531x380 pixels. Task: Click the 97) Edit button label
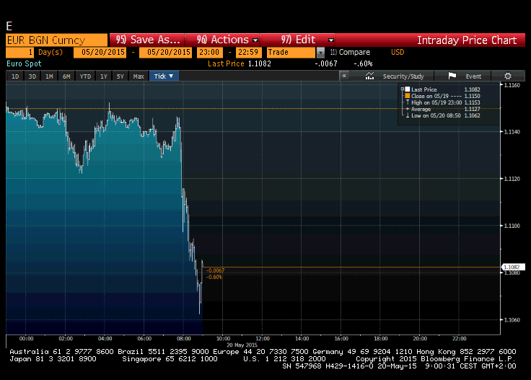pyautogui.click(x=298, y=40)
